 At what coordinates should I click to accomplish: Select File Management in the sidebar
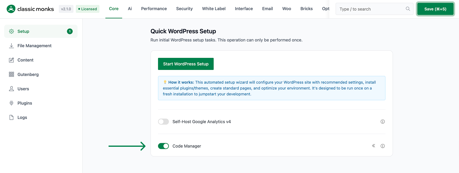coord(41,46)
